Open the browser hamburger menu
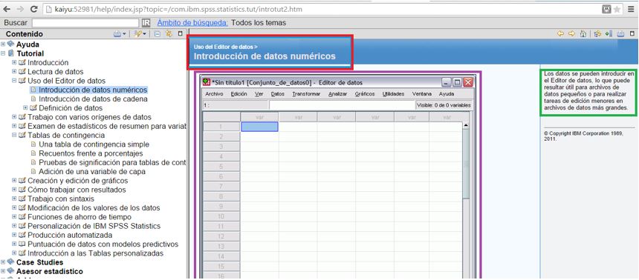The height and width of the screenshot is (280, 639). point(631,9)
